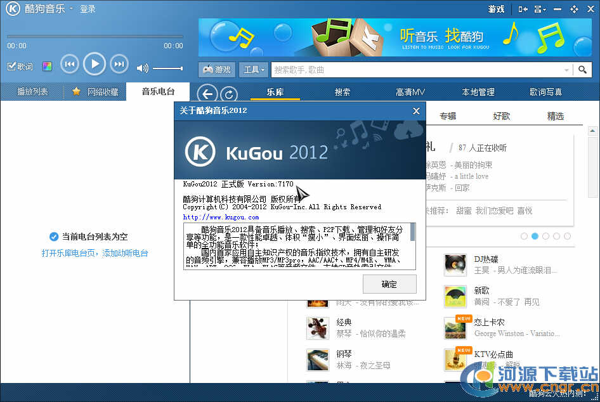
Task: Switch to the 播放列表 tab
Action: tap(32, 92)
